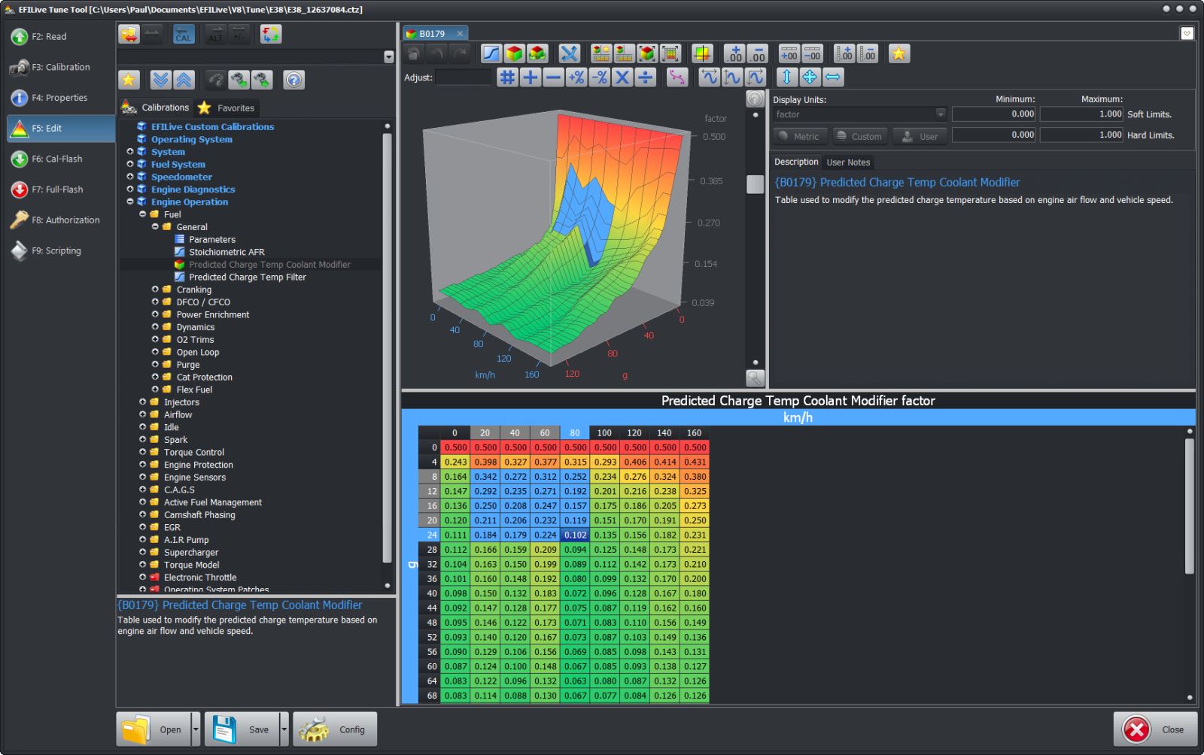Click the horizontal smooth wave icon
1204x755 pixels.
(709, 77)
